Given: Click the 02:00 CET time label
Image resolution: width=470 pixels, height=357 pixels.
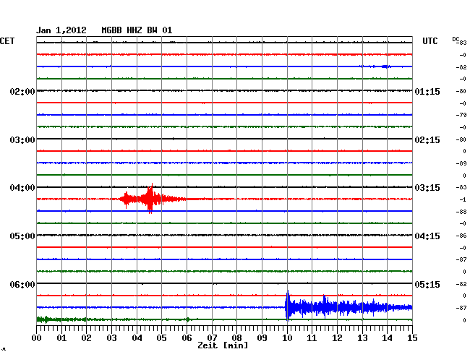Looking at the screenshot, I should (22, 91).
